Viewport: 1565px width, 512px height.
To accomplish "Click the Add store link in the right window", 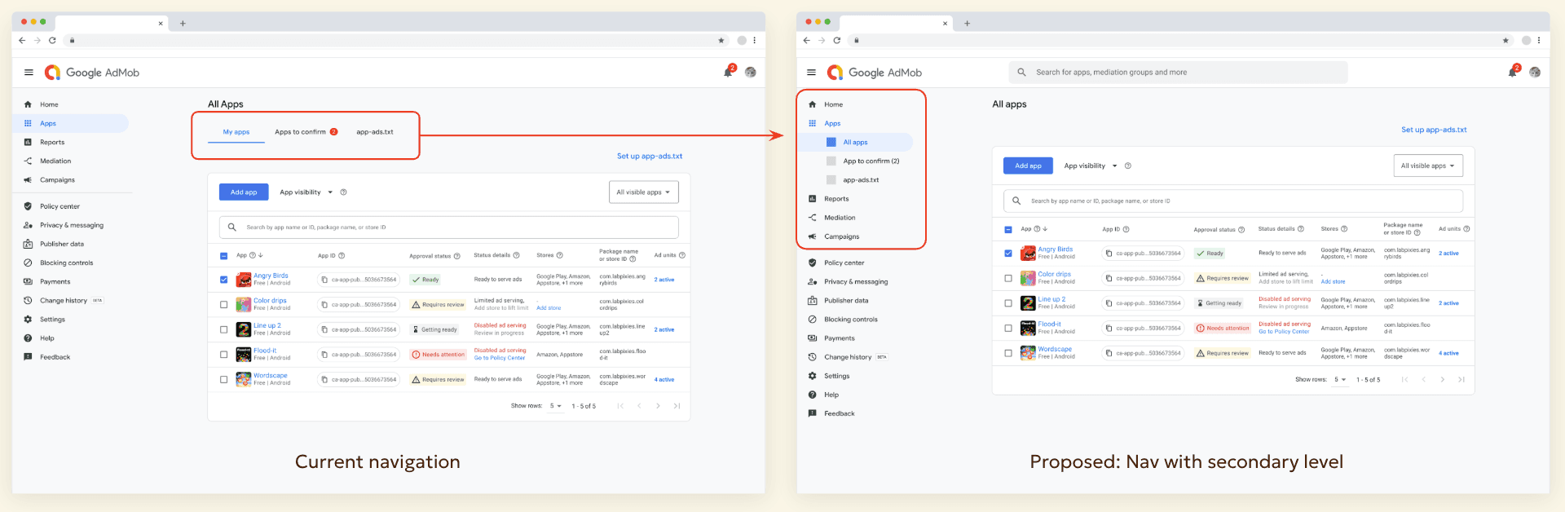I will [x=1333, y=282].
